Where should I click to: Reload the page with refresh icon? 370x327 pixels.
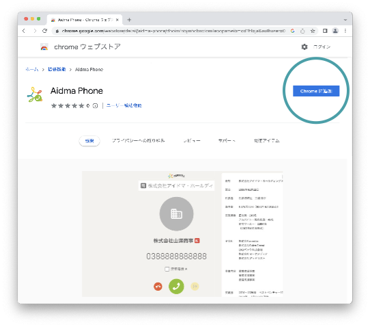click(44, 31)
